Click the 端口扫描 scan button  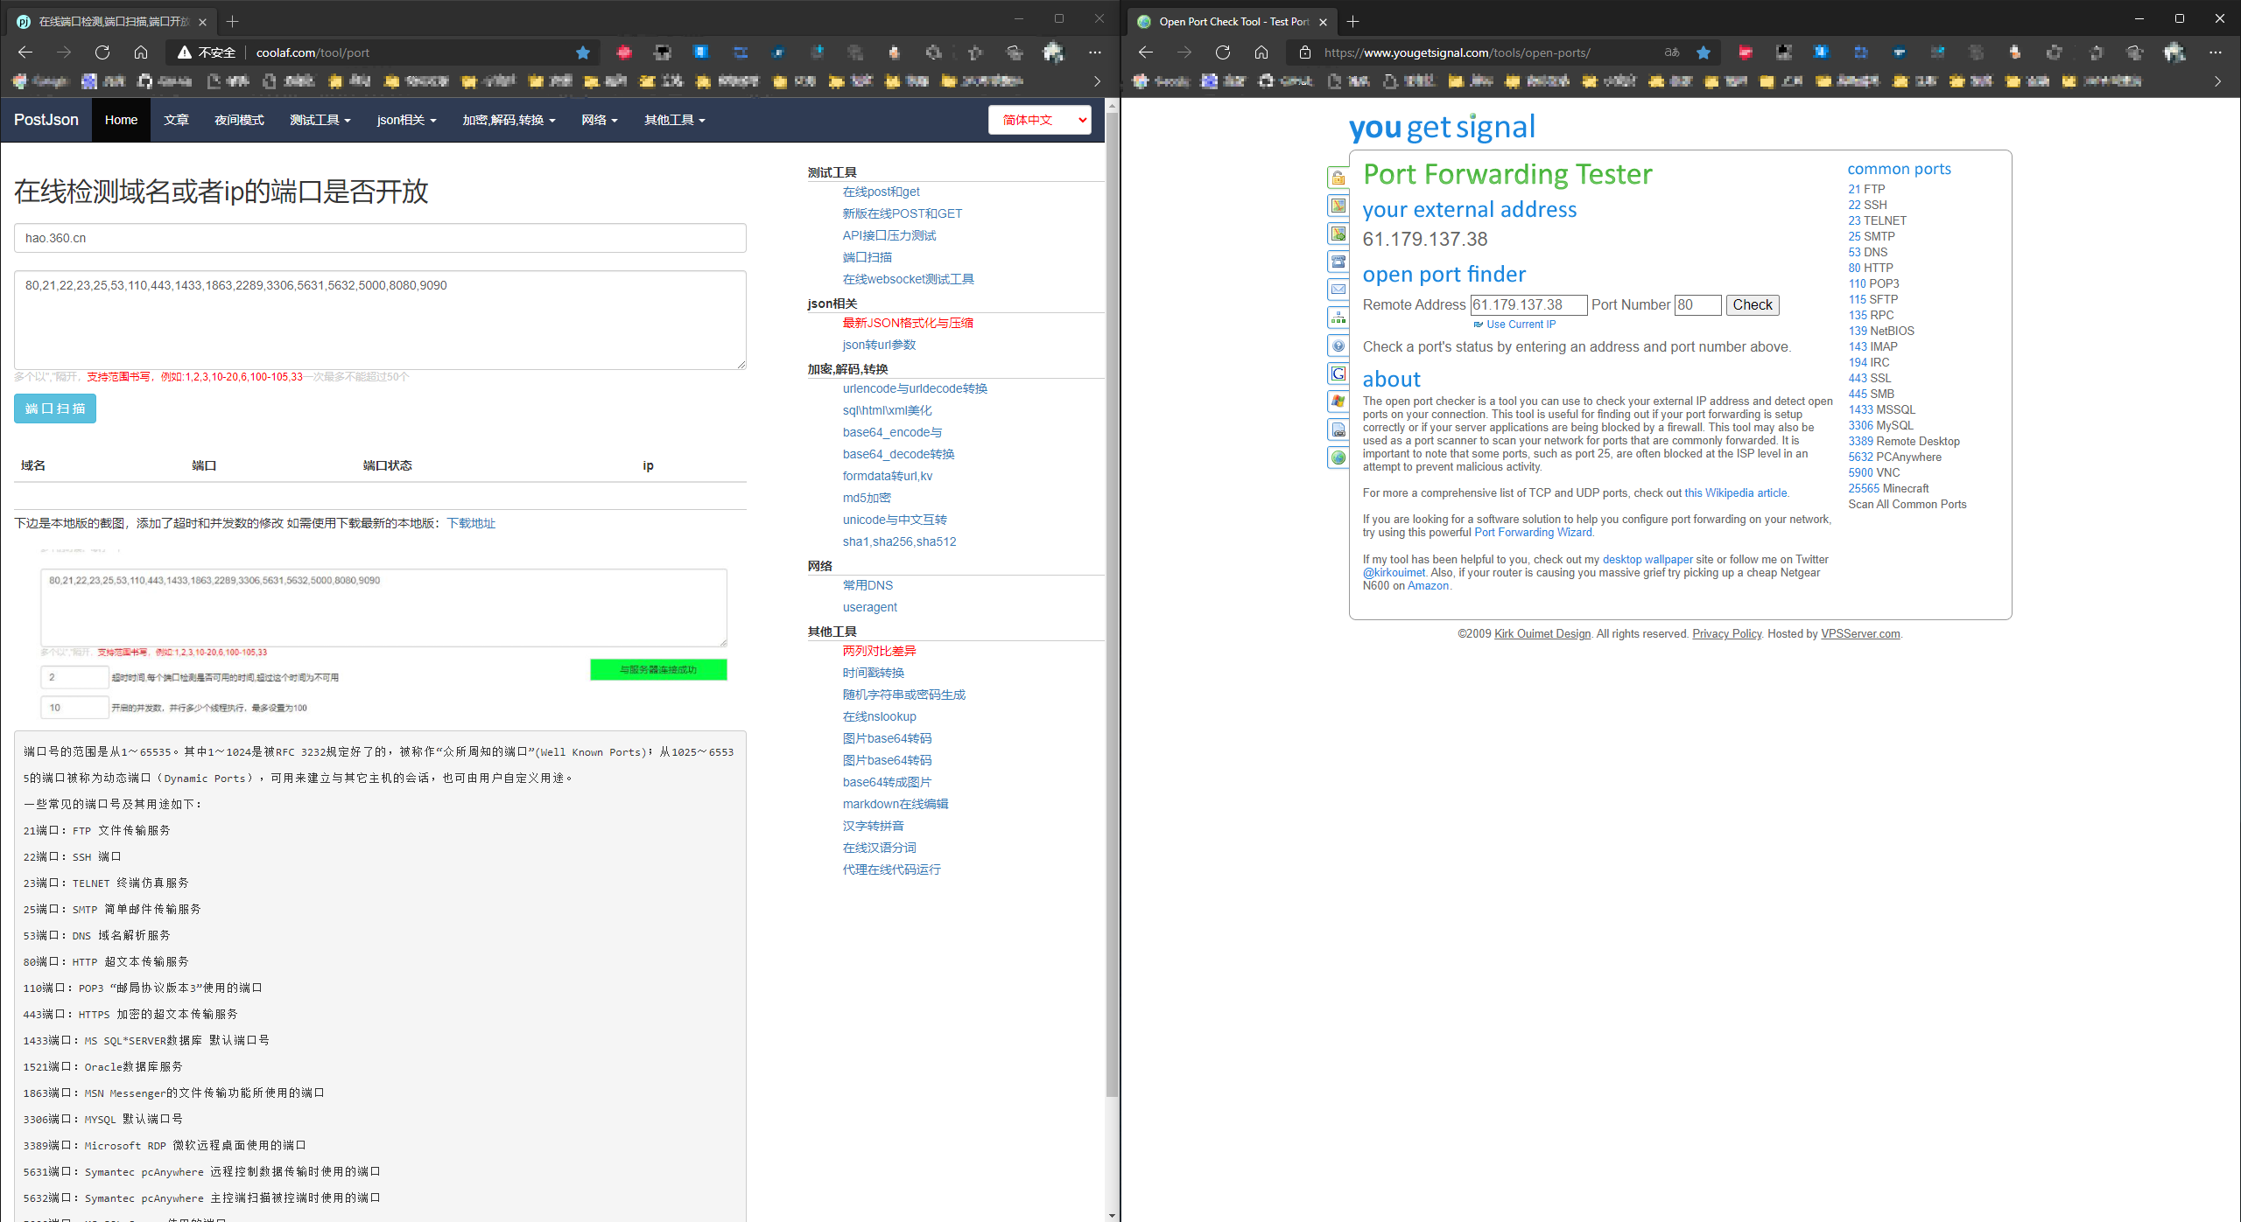click(55, 408)
